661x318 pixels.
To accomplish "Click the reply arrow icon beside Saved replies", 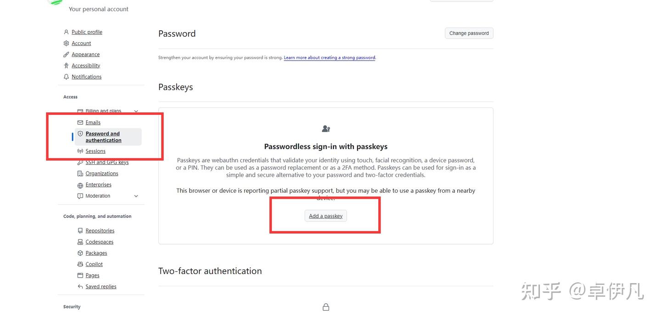I will [80, 287].
